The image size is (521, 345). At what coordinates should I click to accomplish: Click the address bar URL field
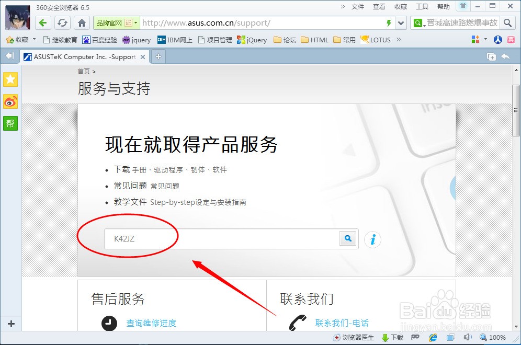click(263, 23)
